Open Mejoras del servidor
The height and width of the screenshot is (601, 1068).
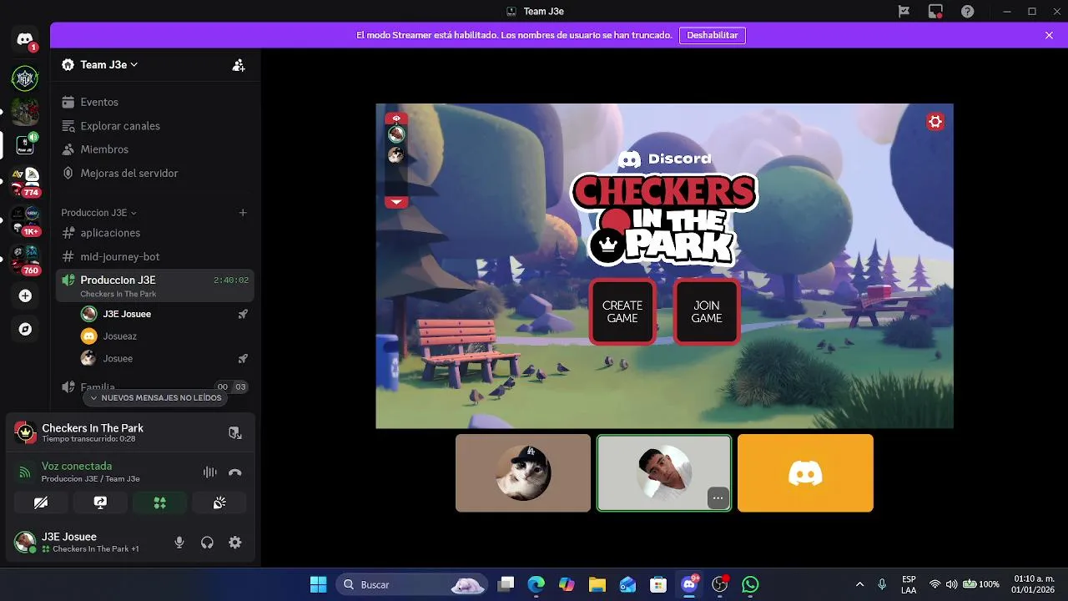tap(155, 174)
